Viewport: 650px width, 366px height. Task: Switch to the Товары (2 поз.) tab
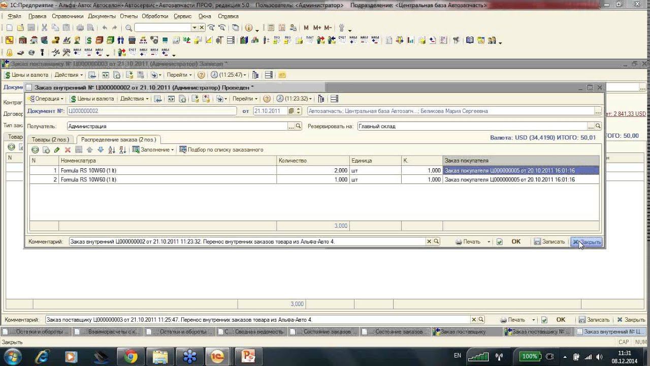pos(50,139)
